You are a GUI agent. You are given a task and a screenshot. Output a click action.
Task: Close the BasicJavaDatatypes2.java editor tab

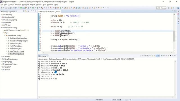point(60,12)
